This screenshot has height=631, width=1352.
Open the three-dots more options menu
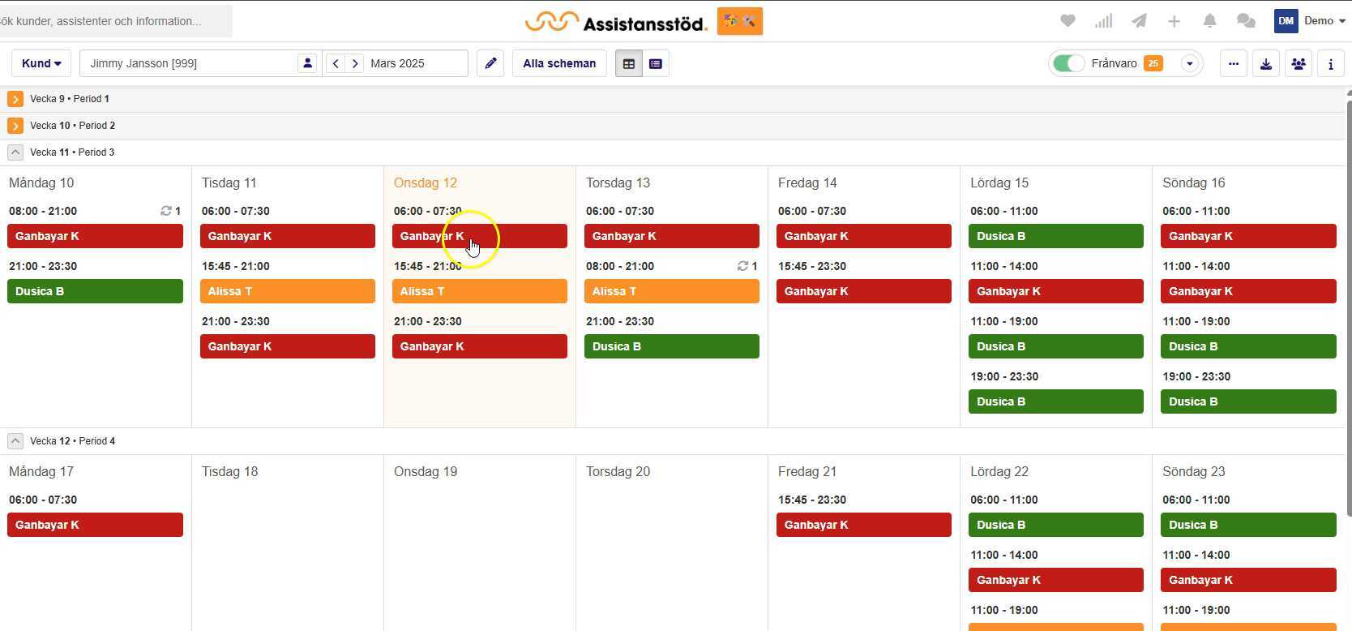click(1233, 63)
